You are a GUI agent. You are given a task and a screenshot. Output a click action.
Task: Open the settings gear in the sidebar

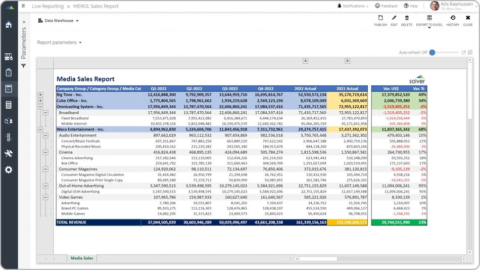pos(9,170)
